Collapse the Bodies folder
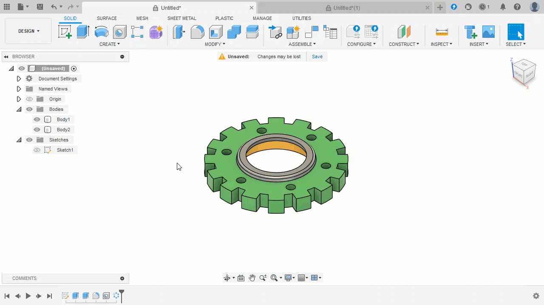544x305 pixels. (19, 109)
